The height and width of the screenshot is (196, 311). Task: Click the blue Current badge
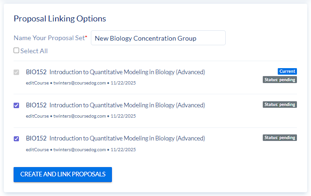coord(287,71)
